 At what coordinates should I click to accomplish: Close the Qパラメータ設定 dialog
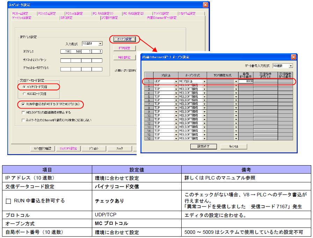coord(206,5)
